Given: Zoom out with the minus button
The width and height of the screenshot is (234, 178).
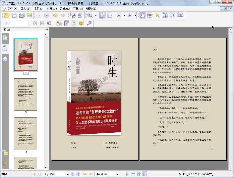Looking at the screenshot, I should pyautogui.click(x=119, y=15).
